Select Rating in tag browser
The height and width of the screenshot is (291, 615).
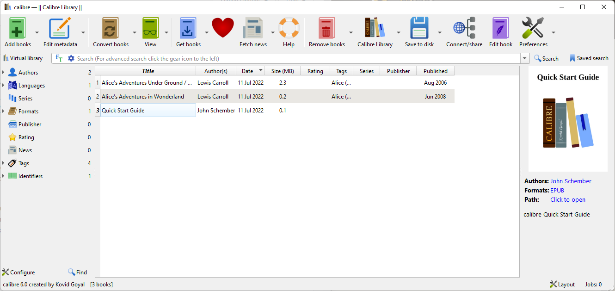(x=26, y=137)
